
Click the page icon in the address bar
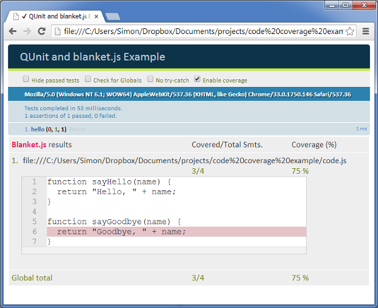[57, 31]
